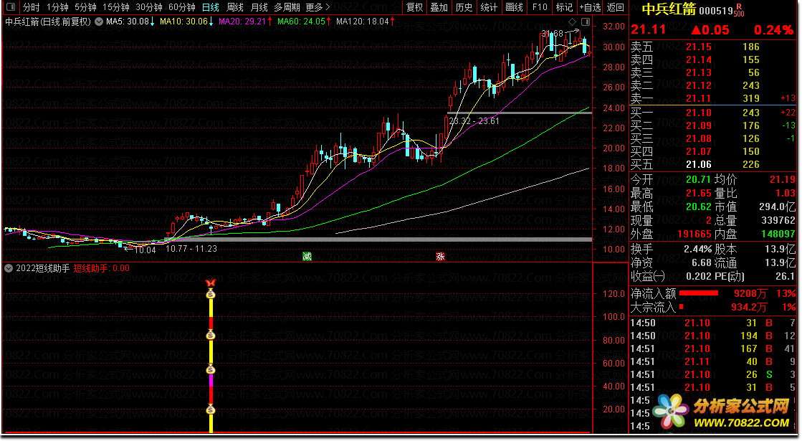Click the MA10: 30.06 indicator label
802x441 pixels.
(186, 22)
